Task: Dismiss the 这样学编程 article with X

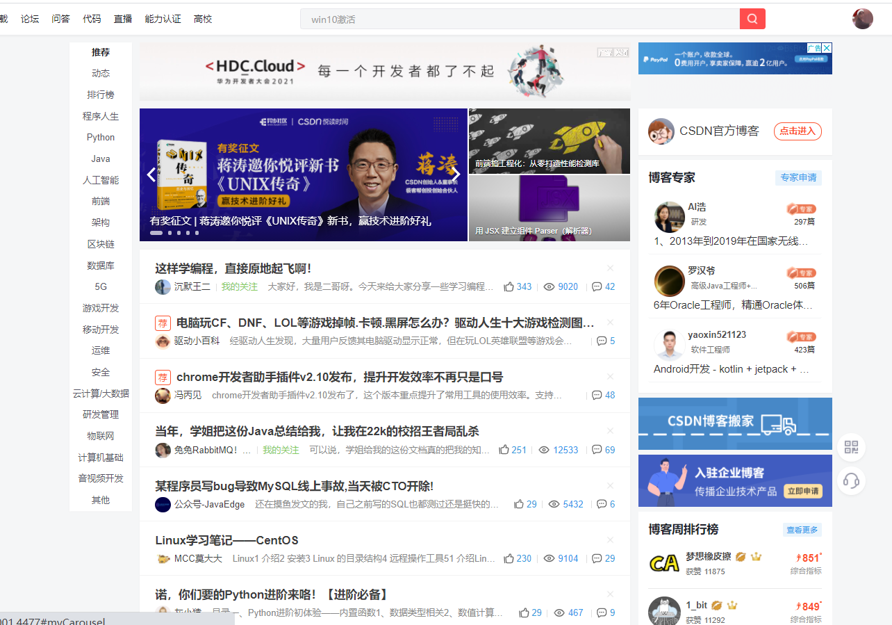Action: 610,268
